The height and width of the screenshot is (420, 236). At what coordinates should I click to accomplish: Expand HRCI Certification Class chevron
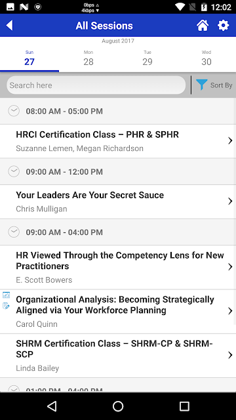[230, 140]
